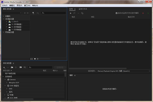The width and height of the screenshot is (153, 102).
Task: Click the Media Browser search field
Action: (53, 13)
